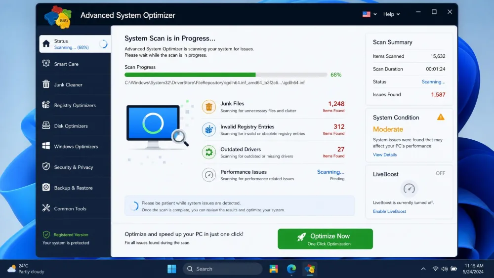Image resolution: width=494 pixels, height=278 pixels.
Task: Click the Registered Version label
Action: [x=71, y=235]
